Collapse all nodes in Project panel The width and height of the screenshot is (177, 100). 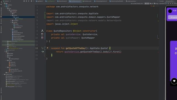(28, 1)
